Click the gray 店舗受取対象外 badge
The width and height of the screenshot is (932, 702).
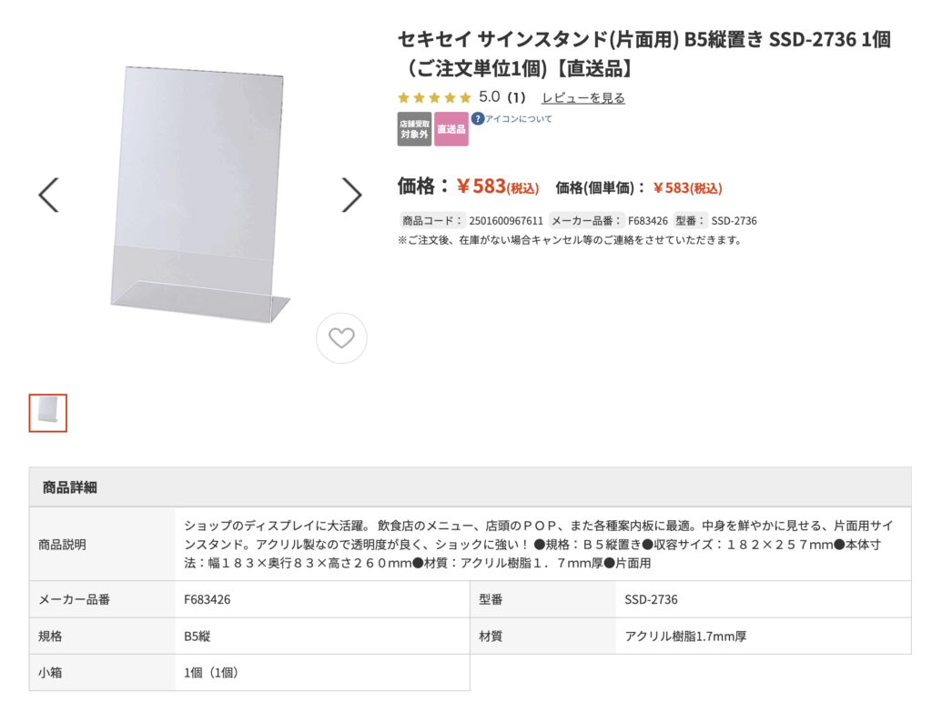[414, 129]
